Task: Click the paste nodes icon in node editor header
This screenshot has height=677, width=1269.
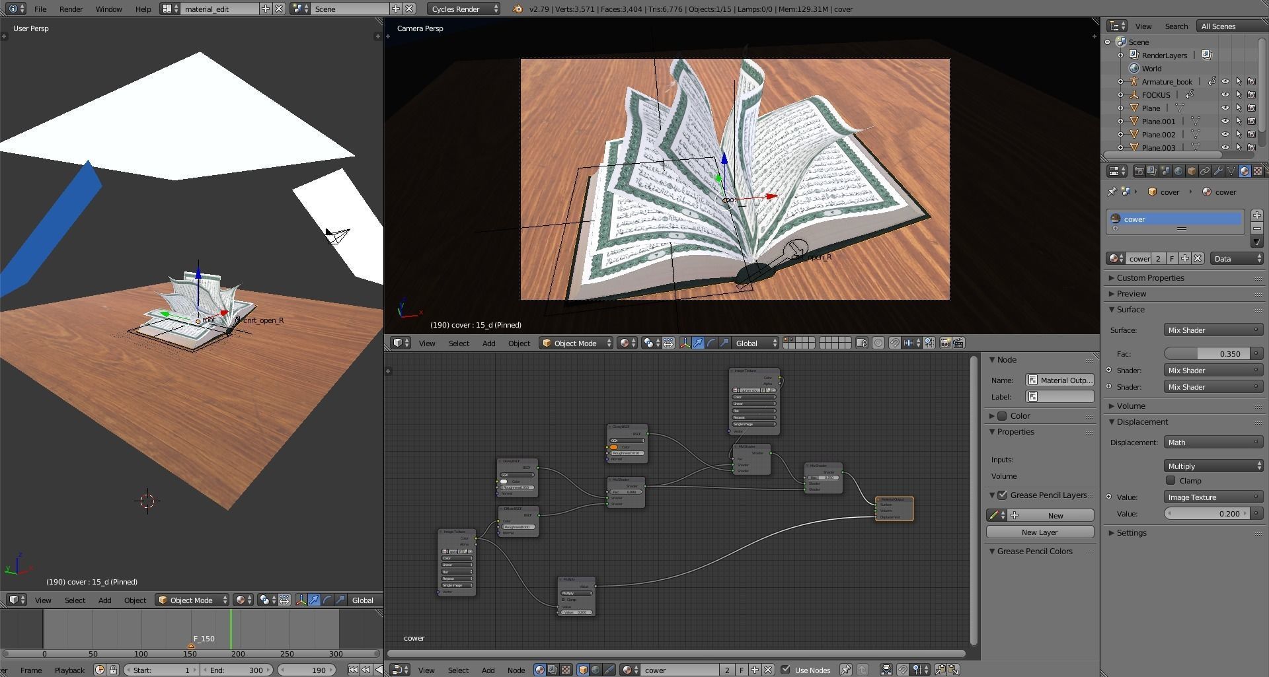Action: [953, 670]
